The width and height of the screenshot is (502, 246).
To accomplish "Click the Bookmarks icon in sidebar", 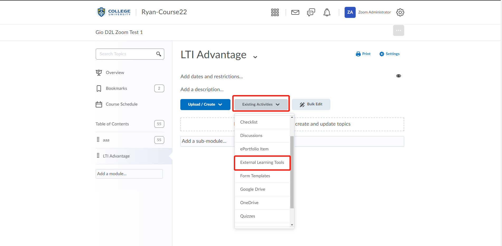I will point(99,88).
